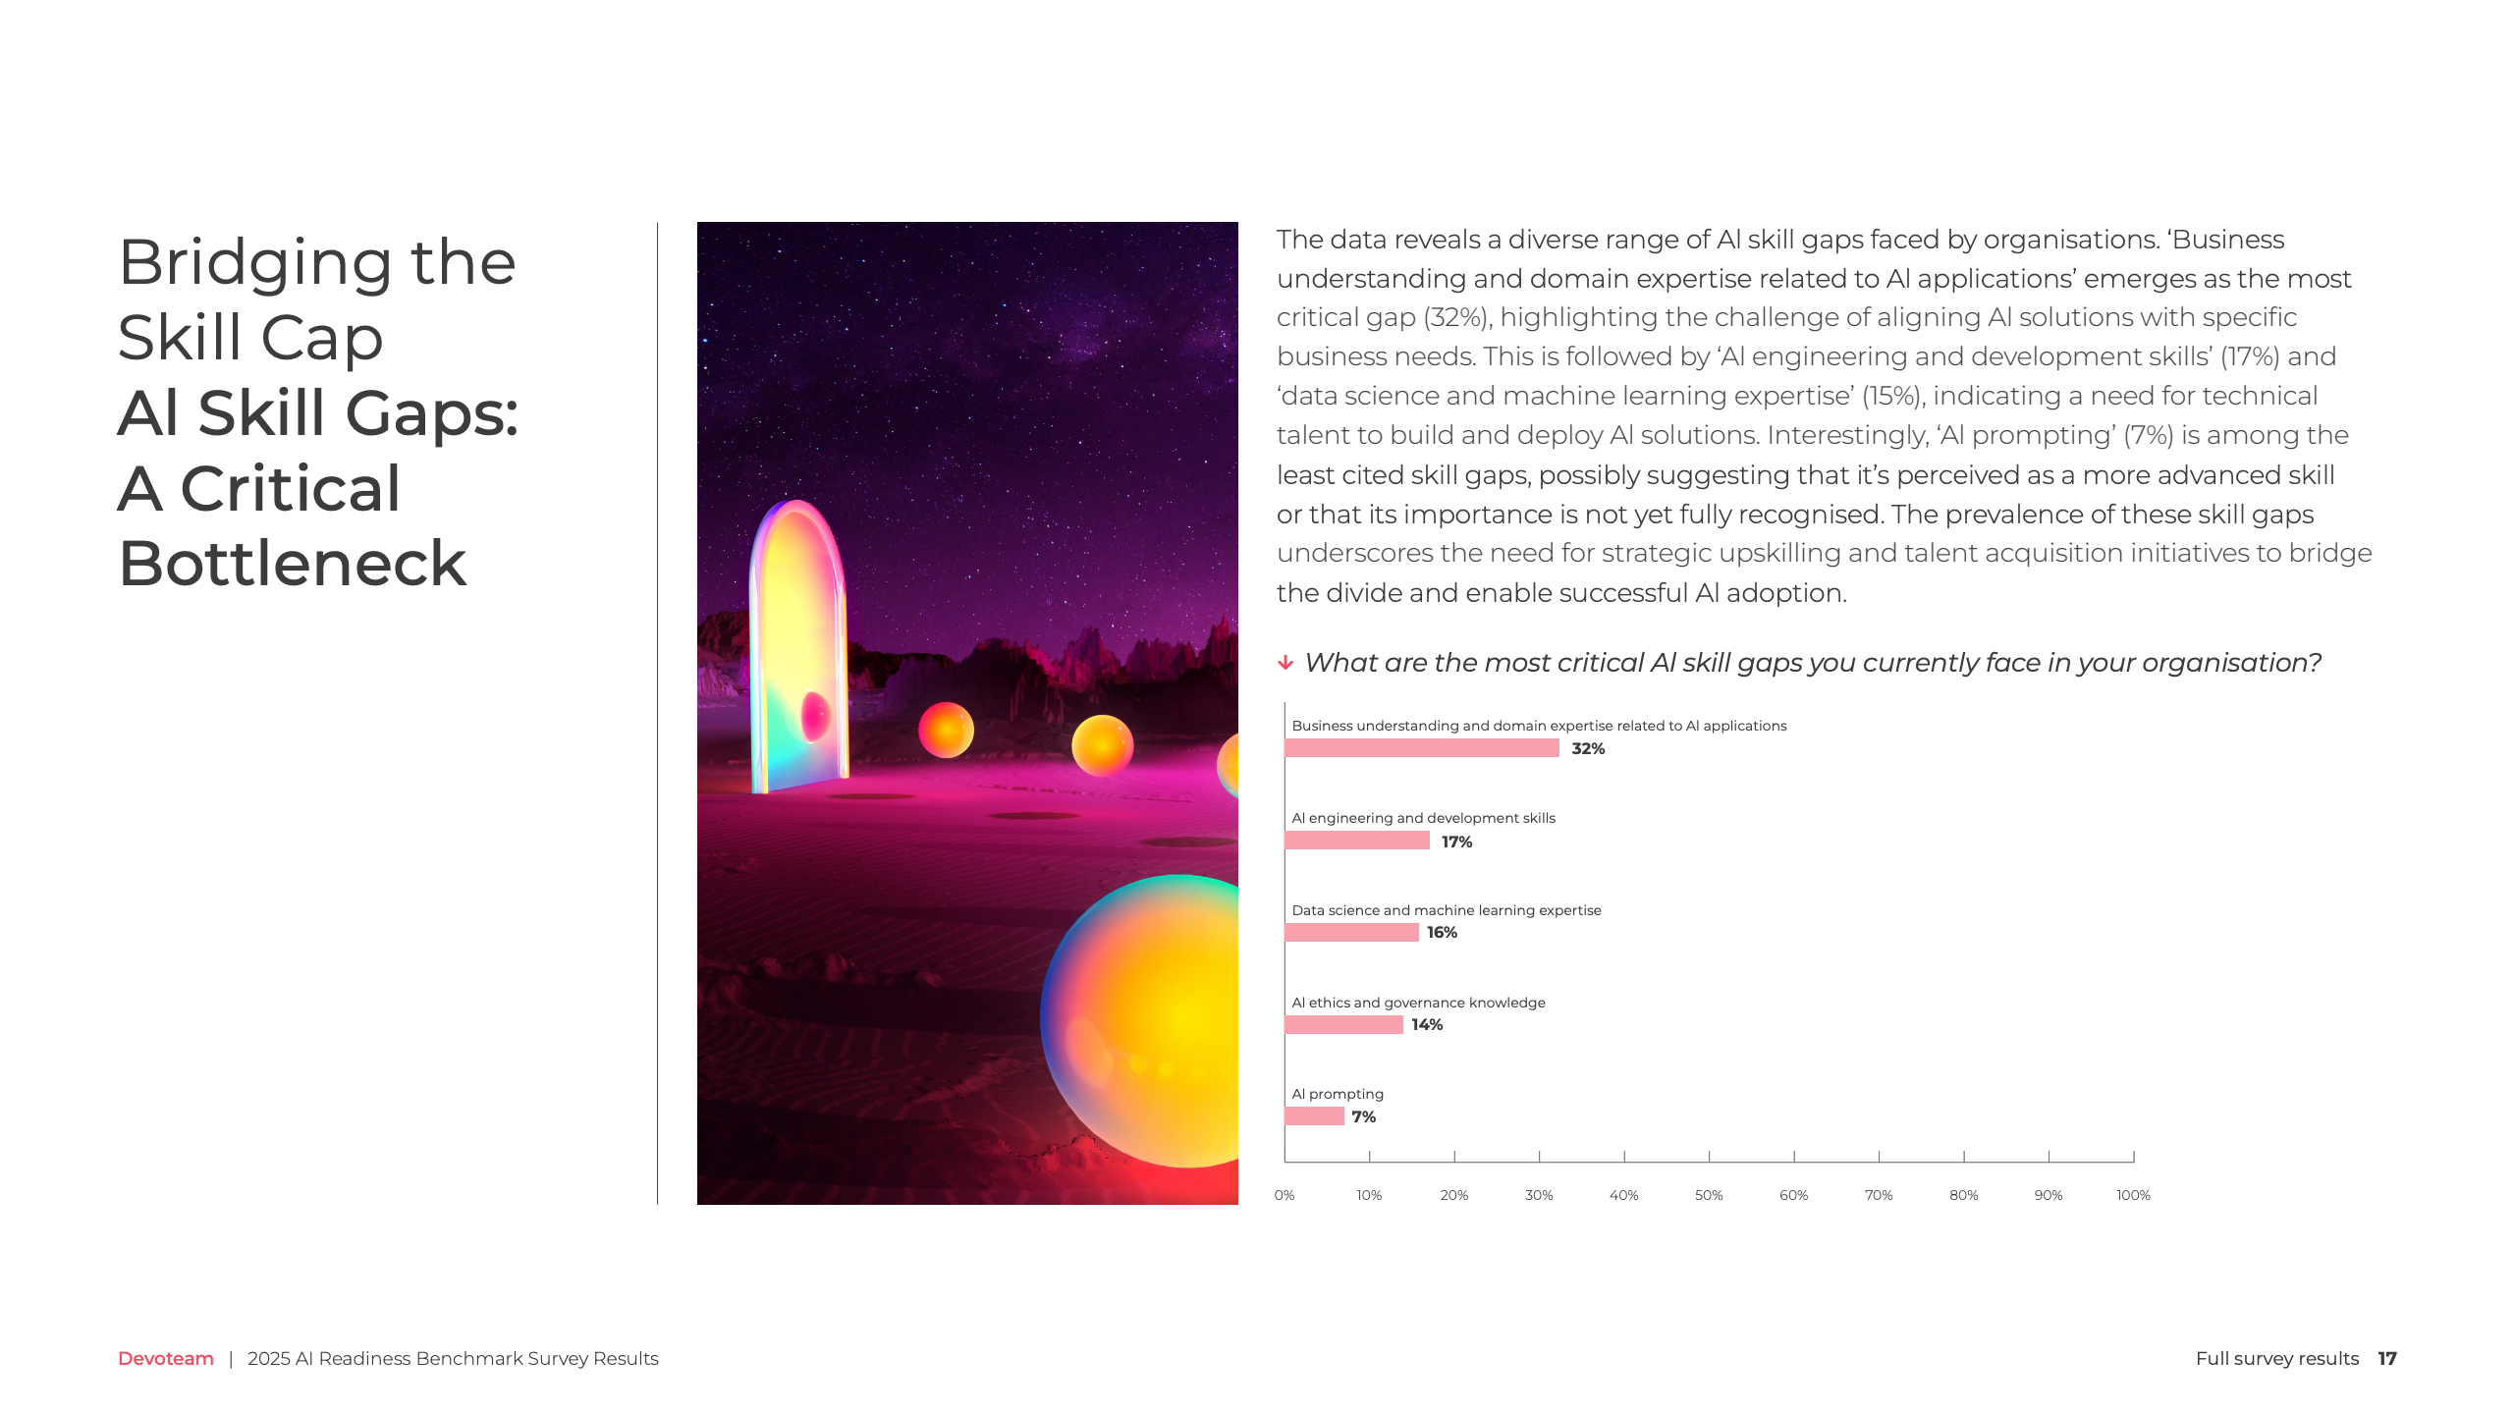This screenshot has width=2514, height=1414.
Task: Click the 'Bridging the Skill Cap' heading
Action: click(x=316, y=299)
